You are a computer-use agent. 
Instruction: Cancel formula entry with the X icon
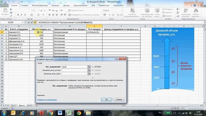tap(29, 22)
